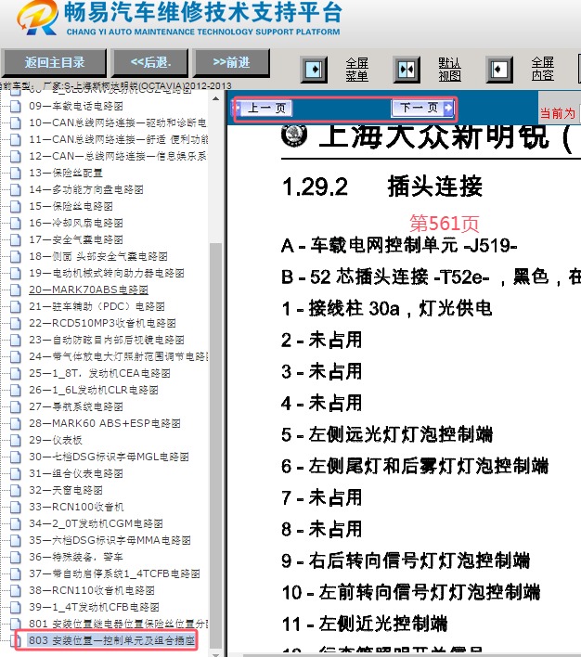Open 28—MARK60 ABS+ESP电路图

(x=104, y=423)
